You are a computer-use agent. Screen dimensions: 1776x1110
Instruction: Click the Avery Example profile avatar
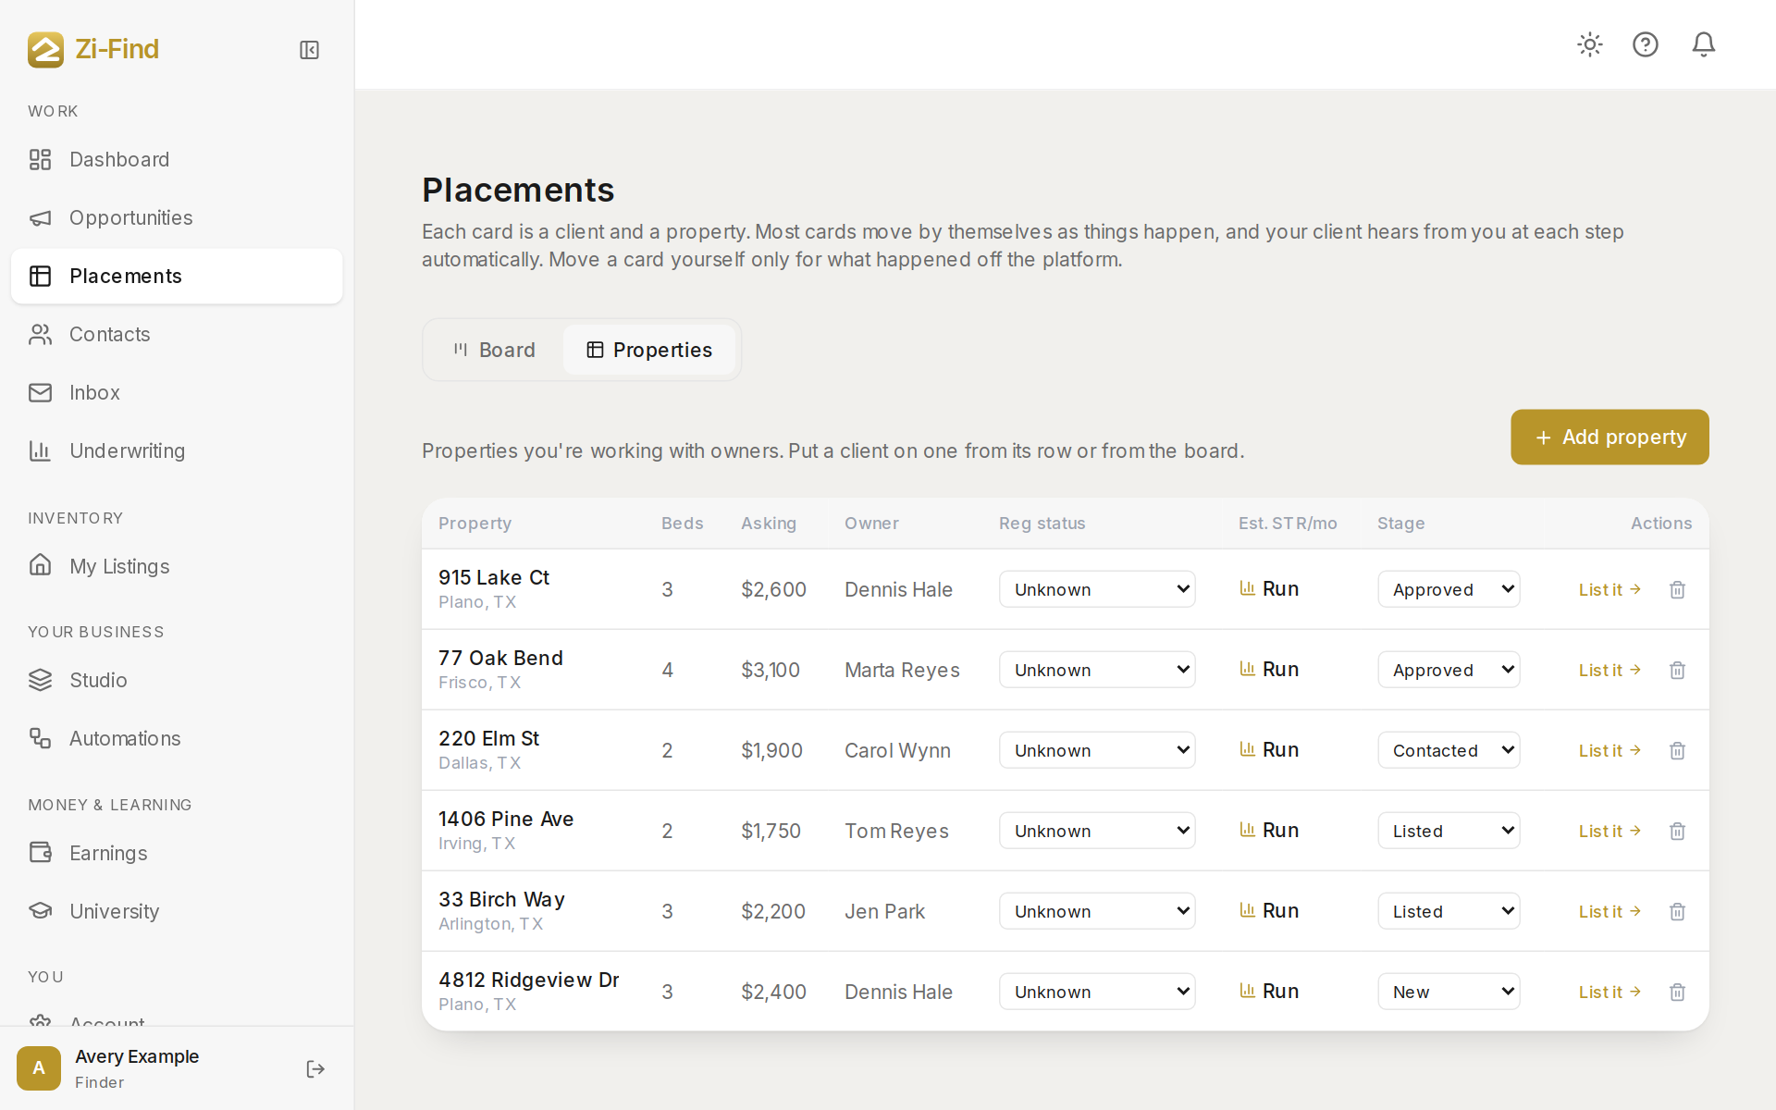pos(39,1068)
